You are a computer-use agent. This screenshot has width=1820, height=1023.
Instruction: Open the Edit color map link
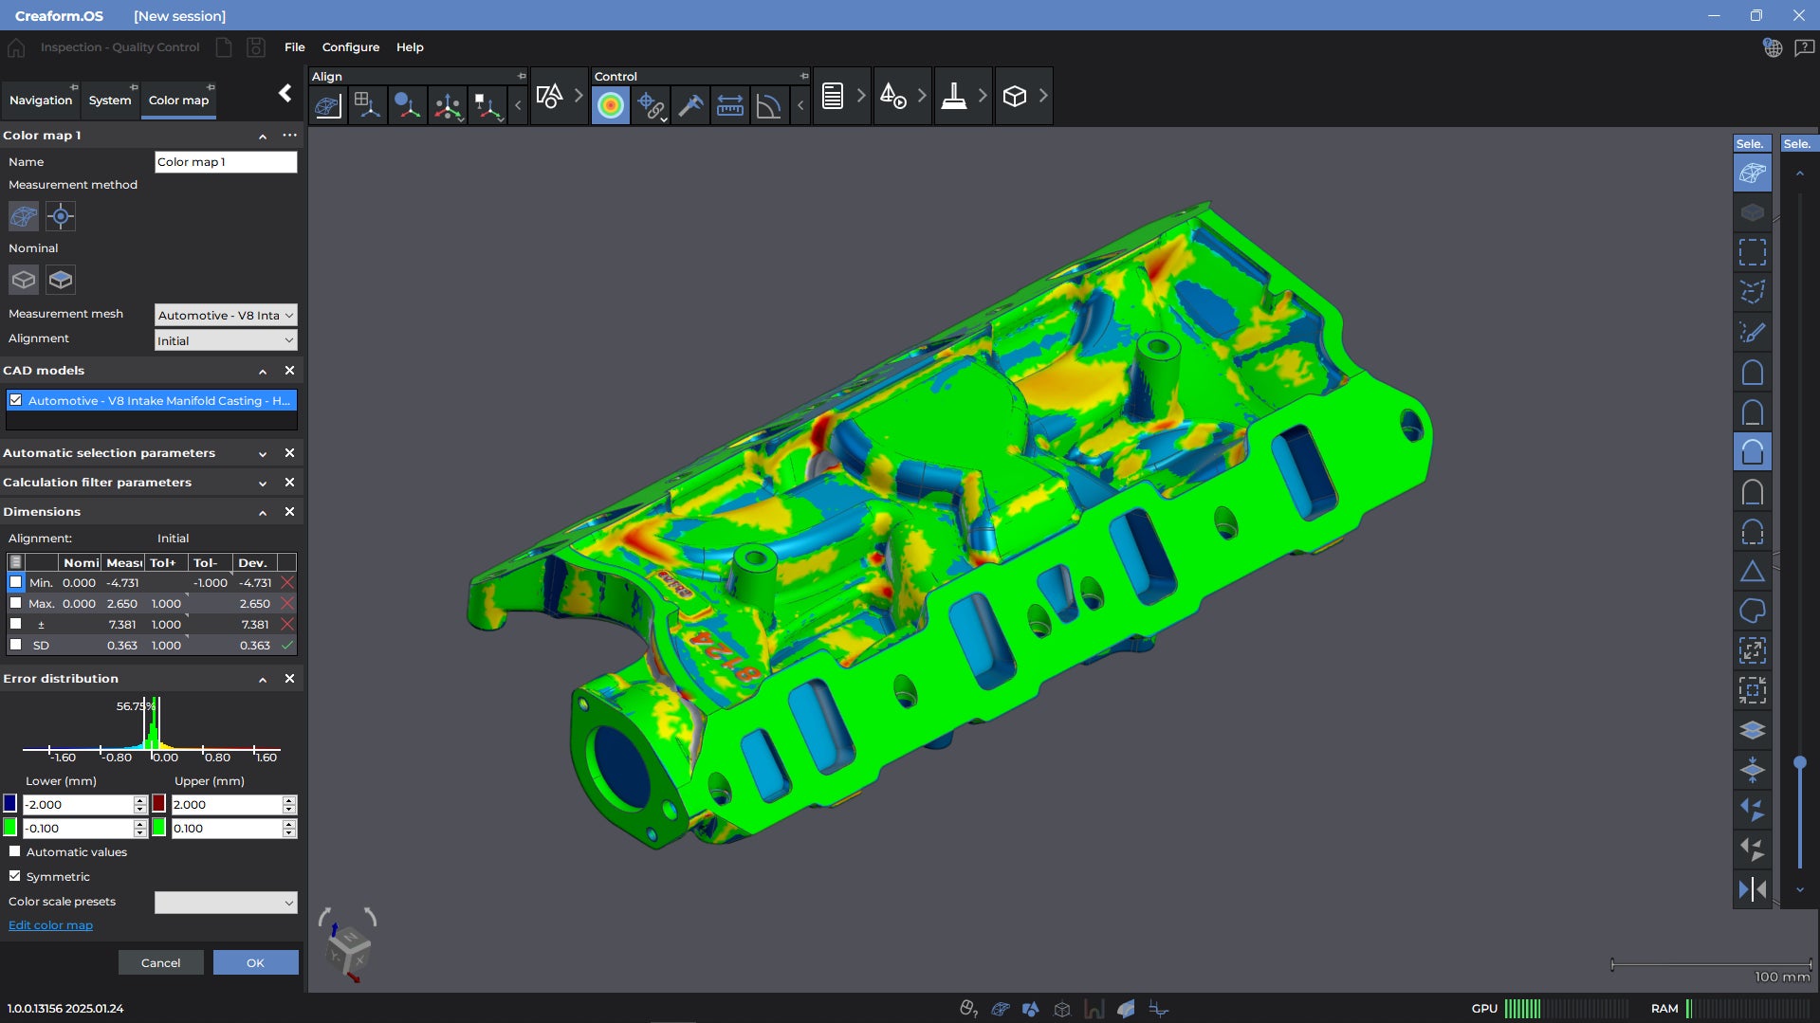pos(50,925)
